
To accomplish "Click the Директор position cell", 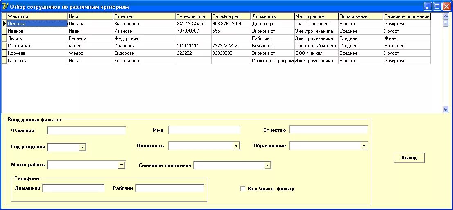I will coord(273,24).
